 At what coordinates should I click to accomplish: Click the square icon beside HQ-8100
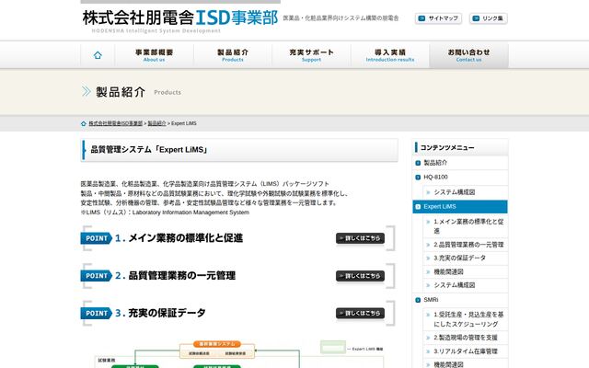click(x=418, y=178)
